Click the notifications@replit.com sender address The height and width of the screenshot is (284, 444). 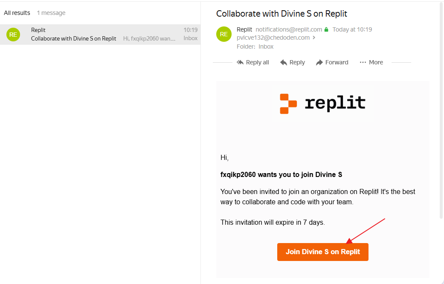(289, 29)
